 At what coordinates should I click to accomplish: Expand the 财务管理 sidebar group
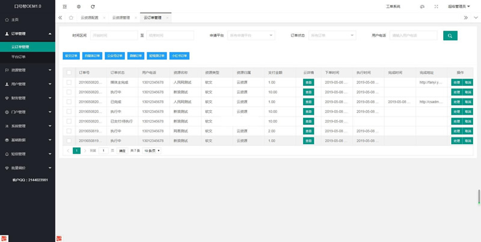click(28, 98)
